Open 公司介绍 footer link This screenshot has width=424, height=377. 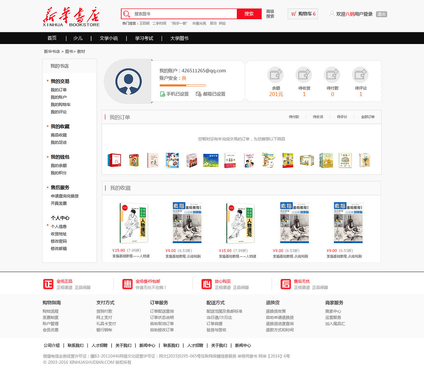[x=52, y=346]
